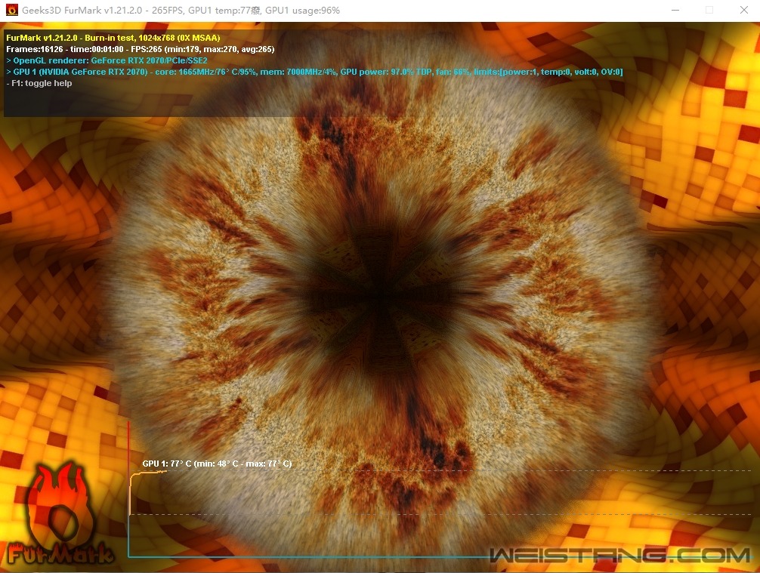
Task: Click the 'OpenGL renderer: GeForce RTX 2070' line
Action: [x=107, y=60]
